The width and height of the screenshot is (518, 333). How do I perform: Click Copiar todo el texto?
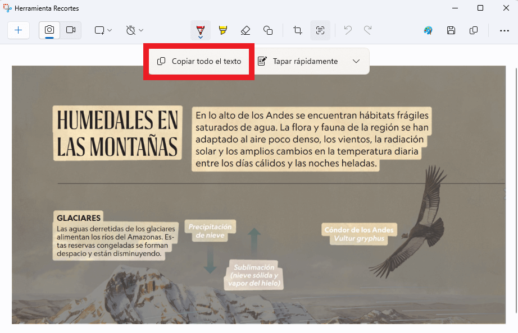click(x=199, y=61)
